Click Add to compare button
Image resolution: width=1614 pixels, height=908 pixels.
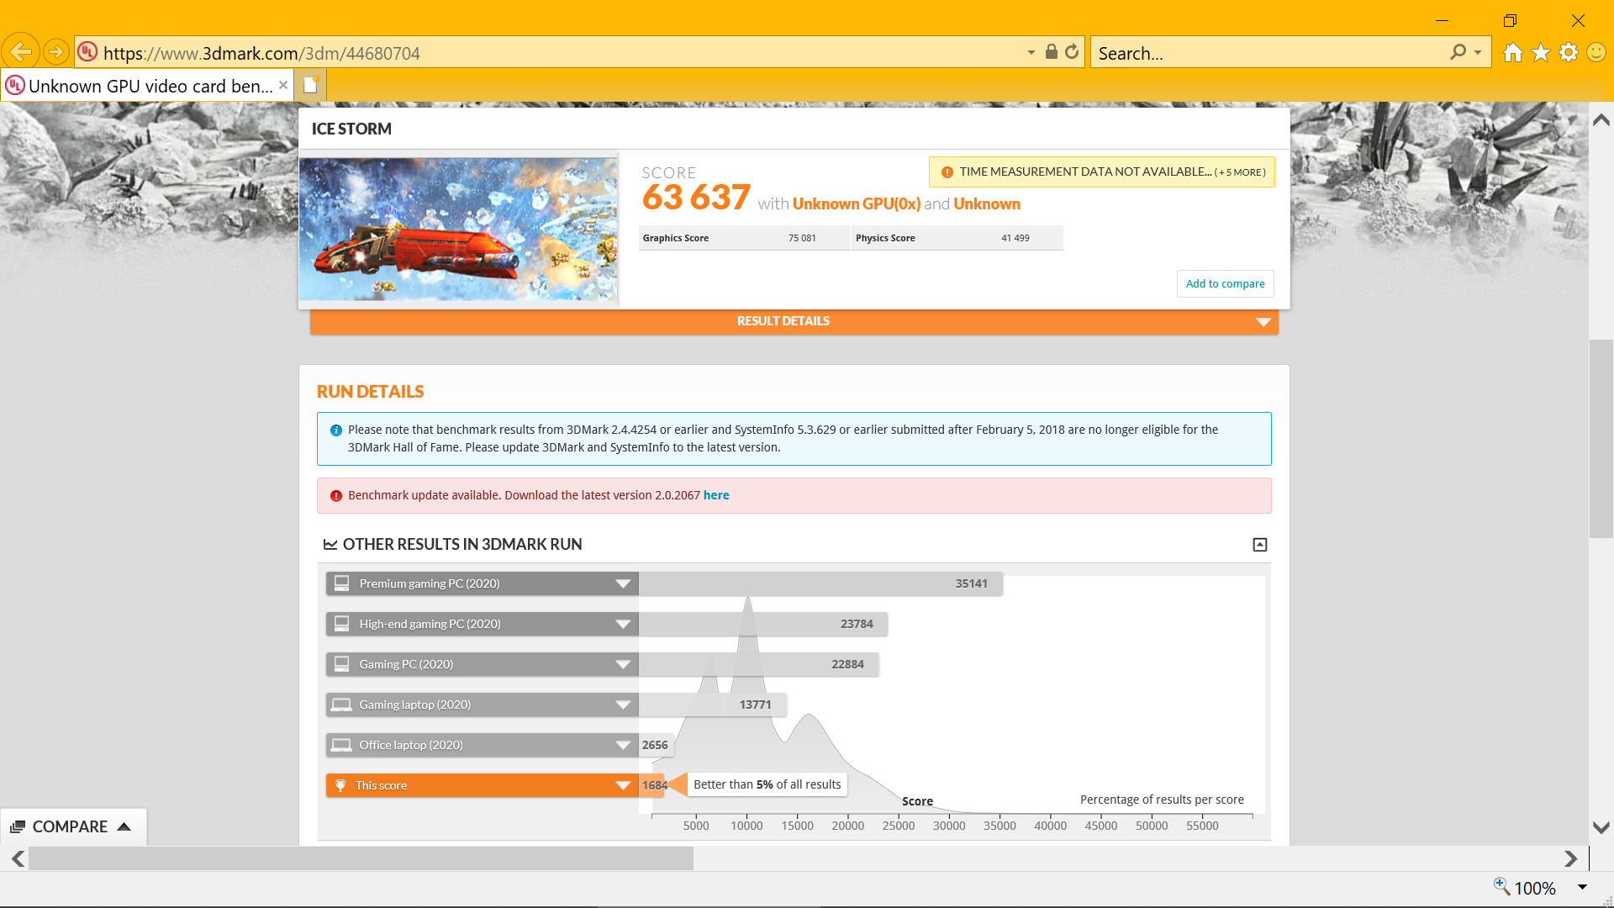coord(1225,283)
